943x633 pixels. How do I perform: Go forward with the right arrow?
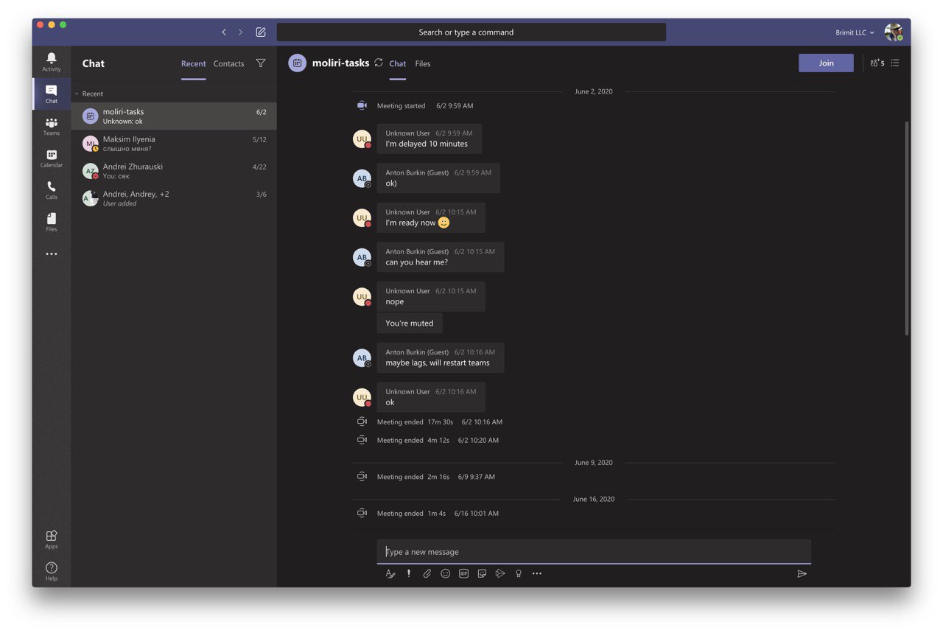[x=240, y=32]
